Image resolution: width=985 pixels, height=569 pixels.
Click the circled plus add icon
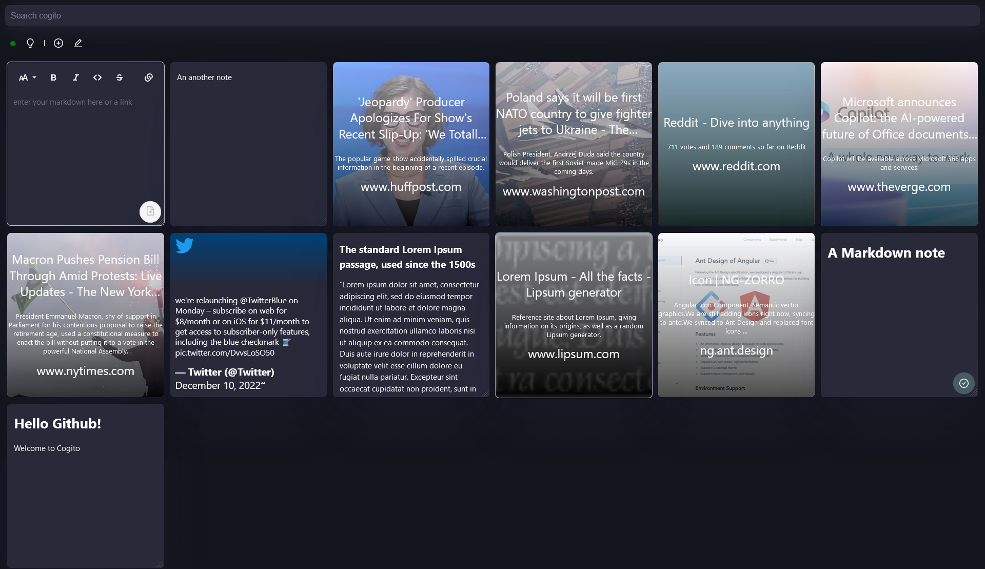tap(58, 43)
